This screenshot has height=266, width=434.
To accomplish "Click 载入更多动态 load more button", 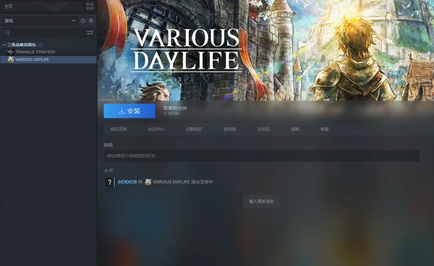I will click(261, 201).
